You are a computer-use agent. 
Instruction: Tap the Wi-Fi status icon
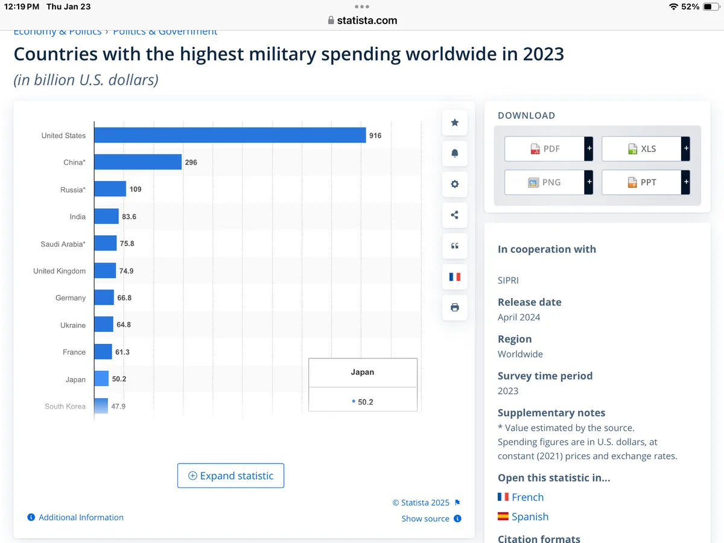point(673,7)
